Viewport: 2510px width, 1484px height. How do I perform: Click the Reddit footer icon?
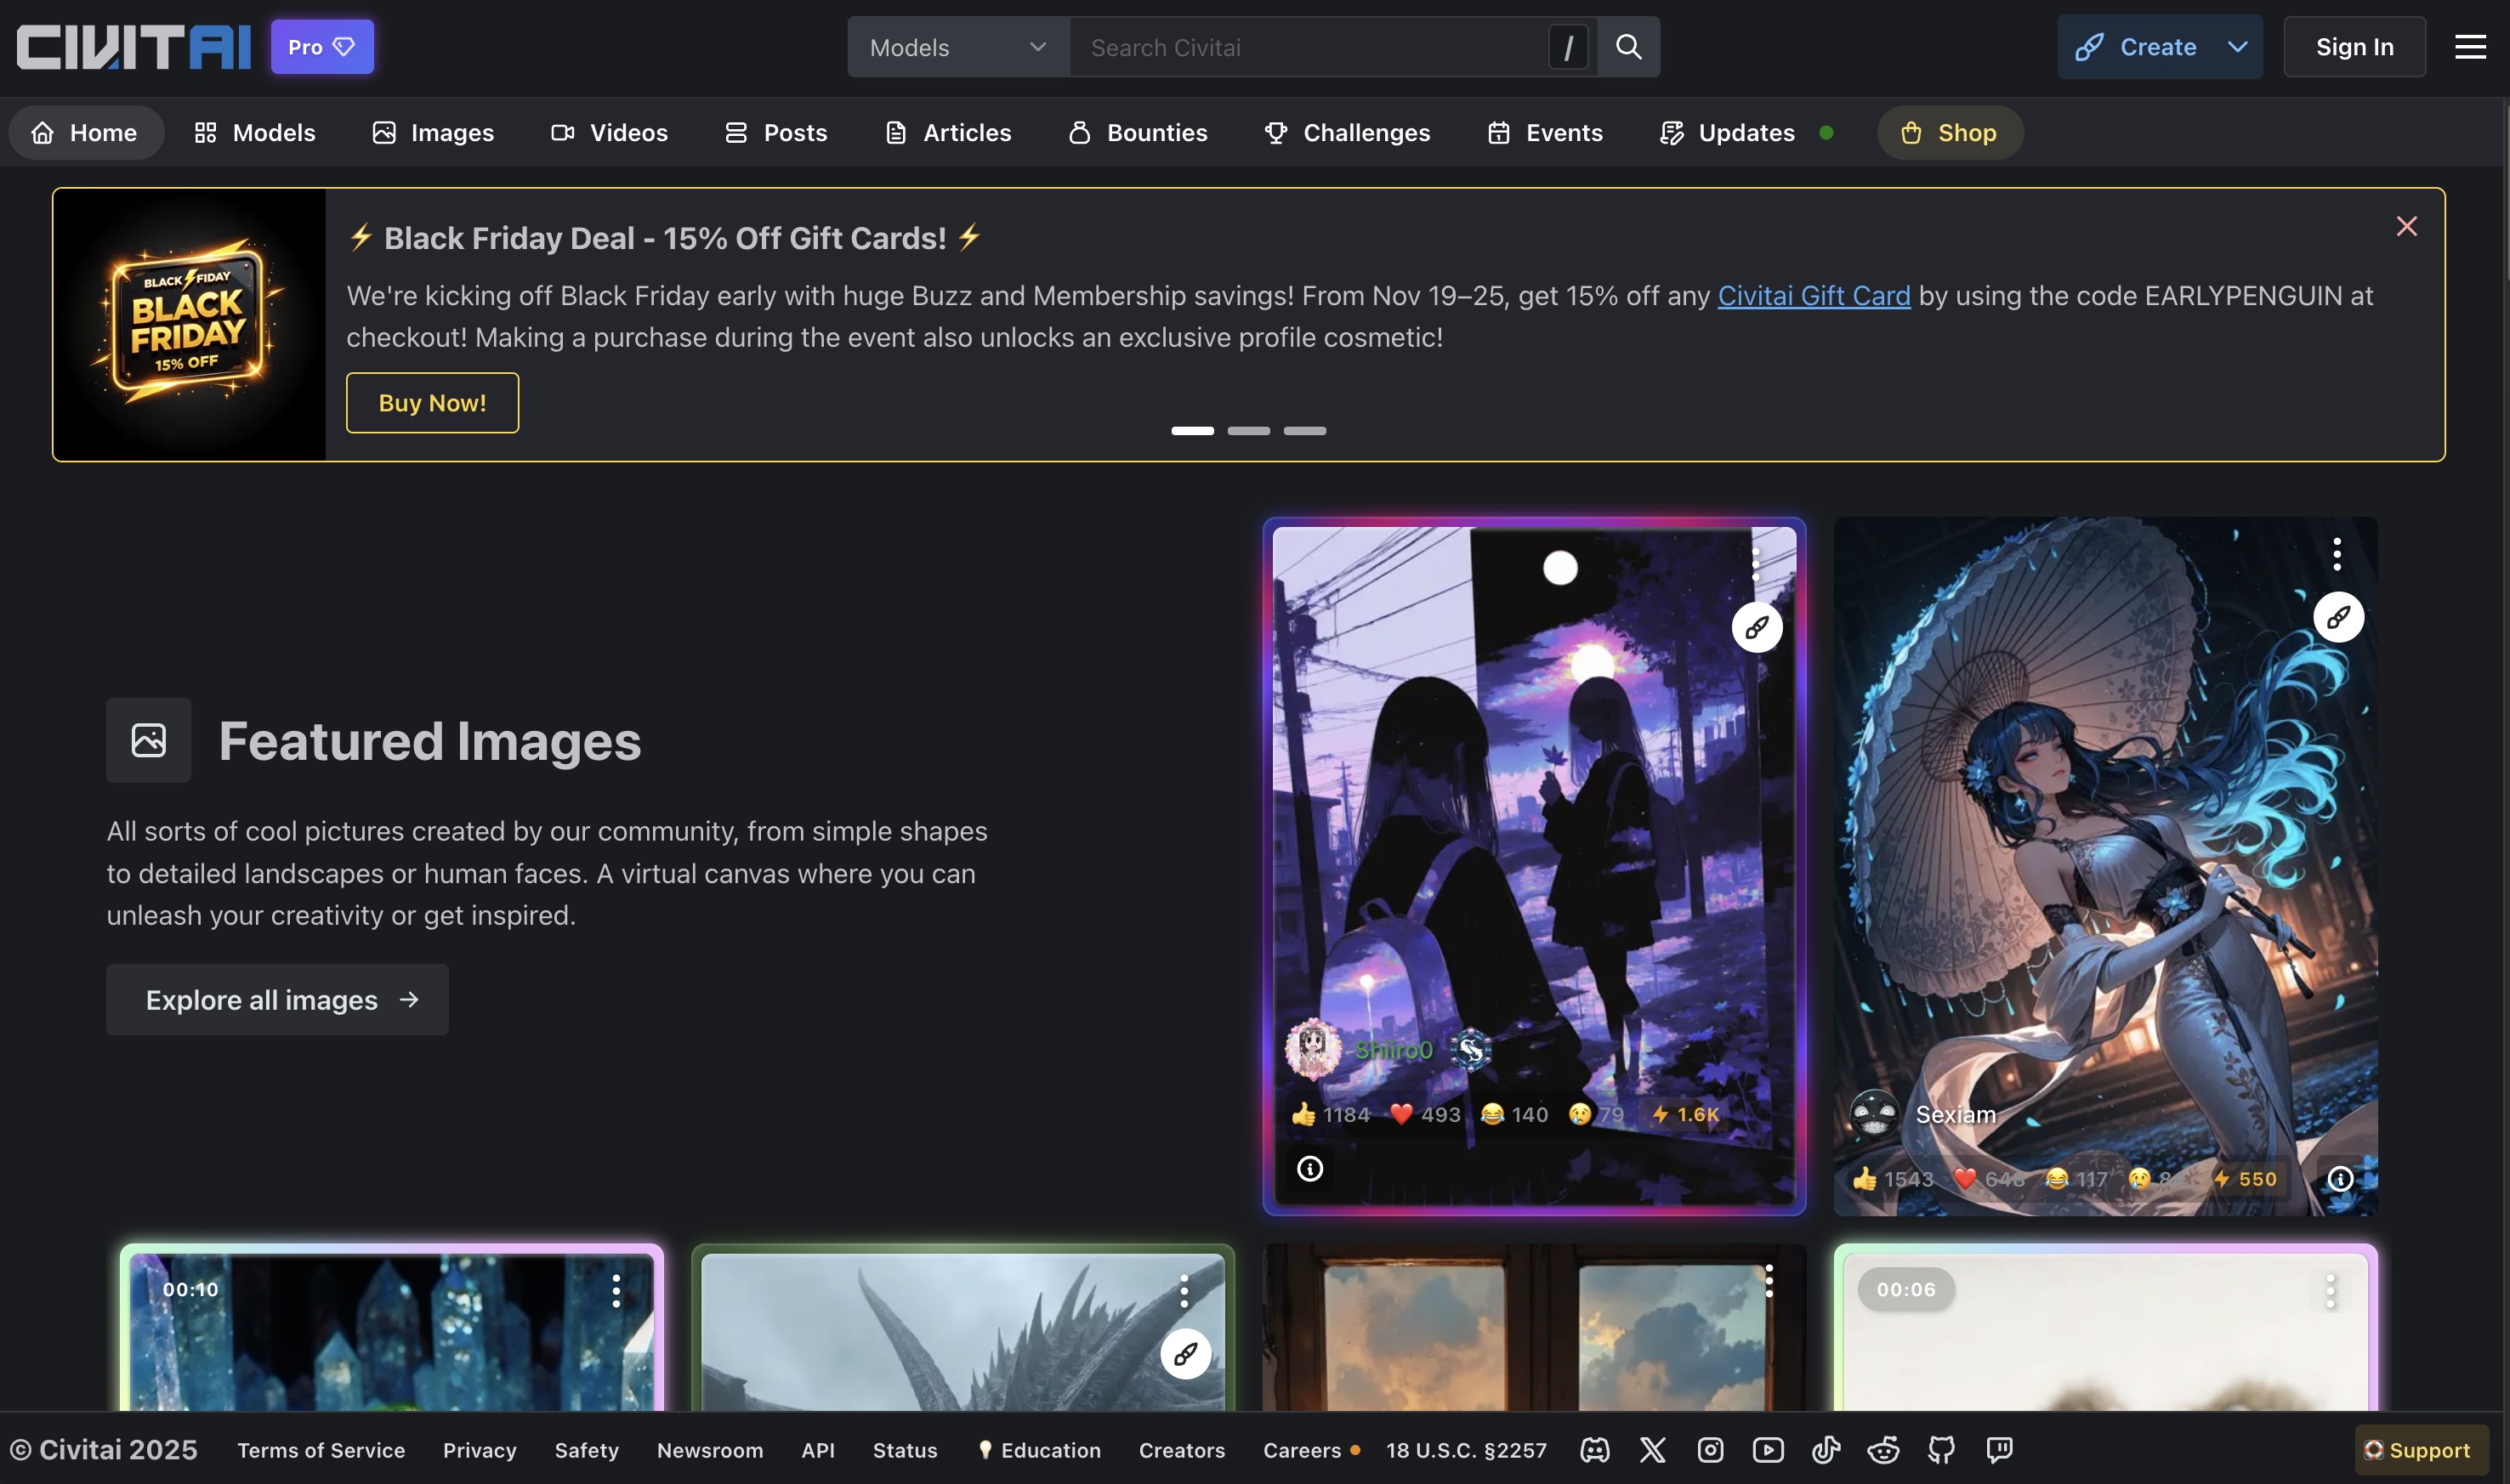tap(1882, 1450)
